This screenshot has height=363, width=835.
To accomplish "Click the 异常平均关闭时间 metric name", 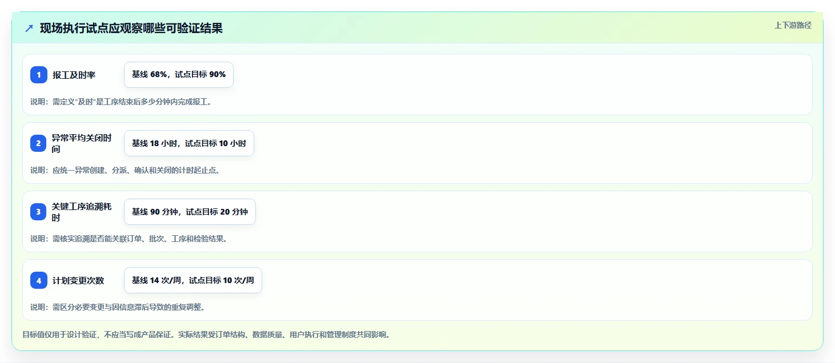I will [82, 143].
